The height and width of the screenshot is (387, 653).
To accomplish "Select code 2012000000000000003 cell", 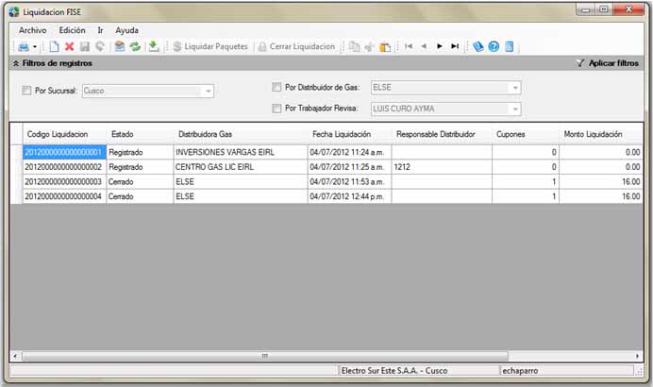I will coord(64,181).
